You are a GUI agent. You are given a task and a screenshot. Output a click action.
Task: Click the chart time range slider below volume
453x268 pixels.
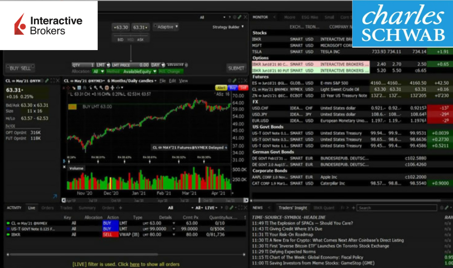(155, 201)
